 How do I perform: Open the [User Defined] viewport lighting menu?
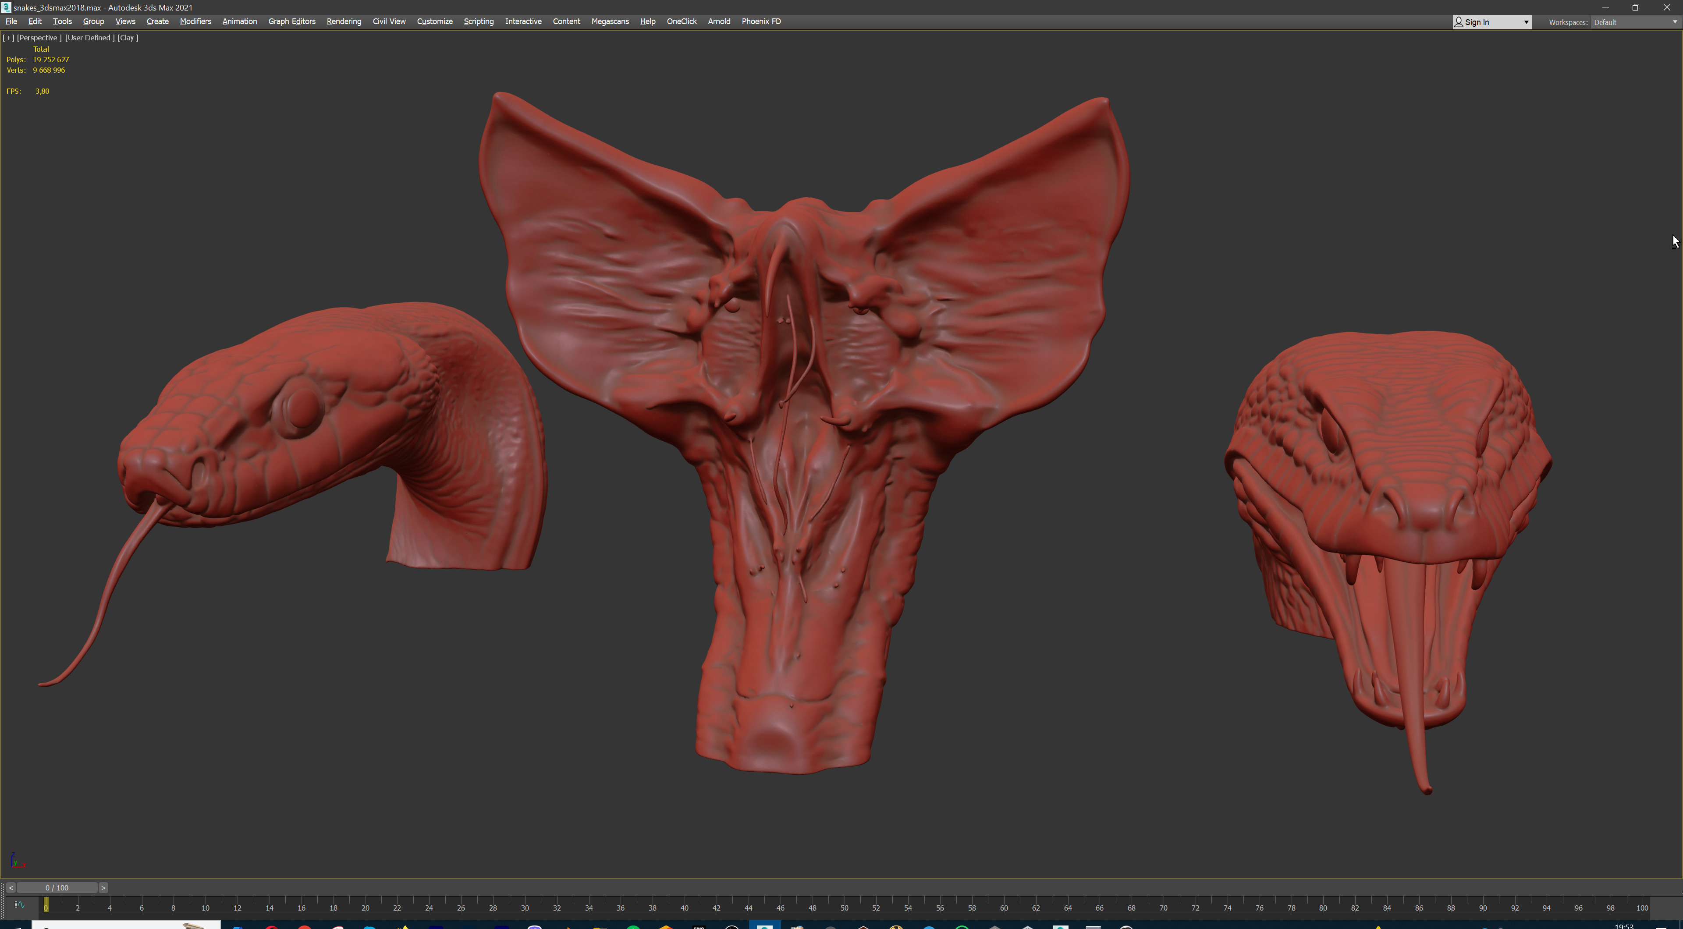pos(89,38)
